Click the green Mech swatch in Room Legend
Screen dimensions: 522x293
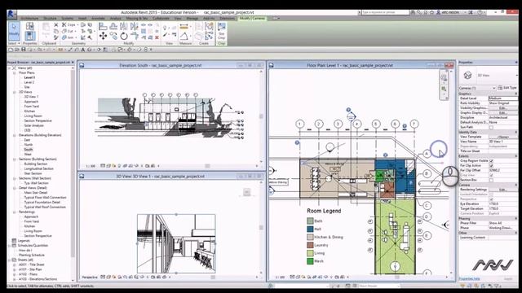coord(310,261)
